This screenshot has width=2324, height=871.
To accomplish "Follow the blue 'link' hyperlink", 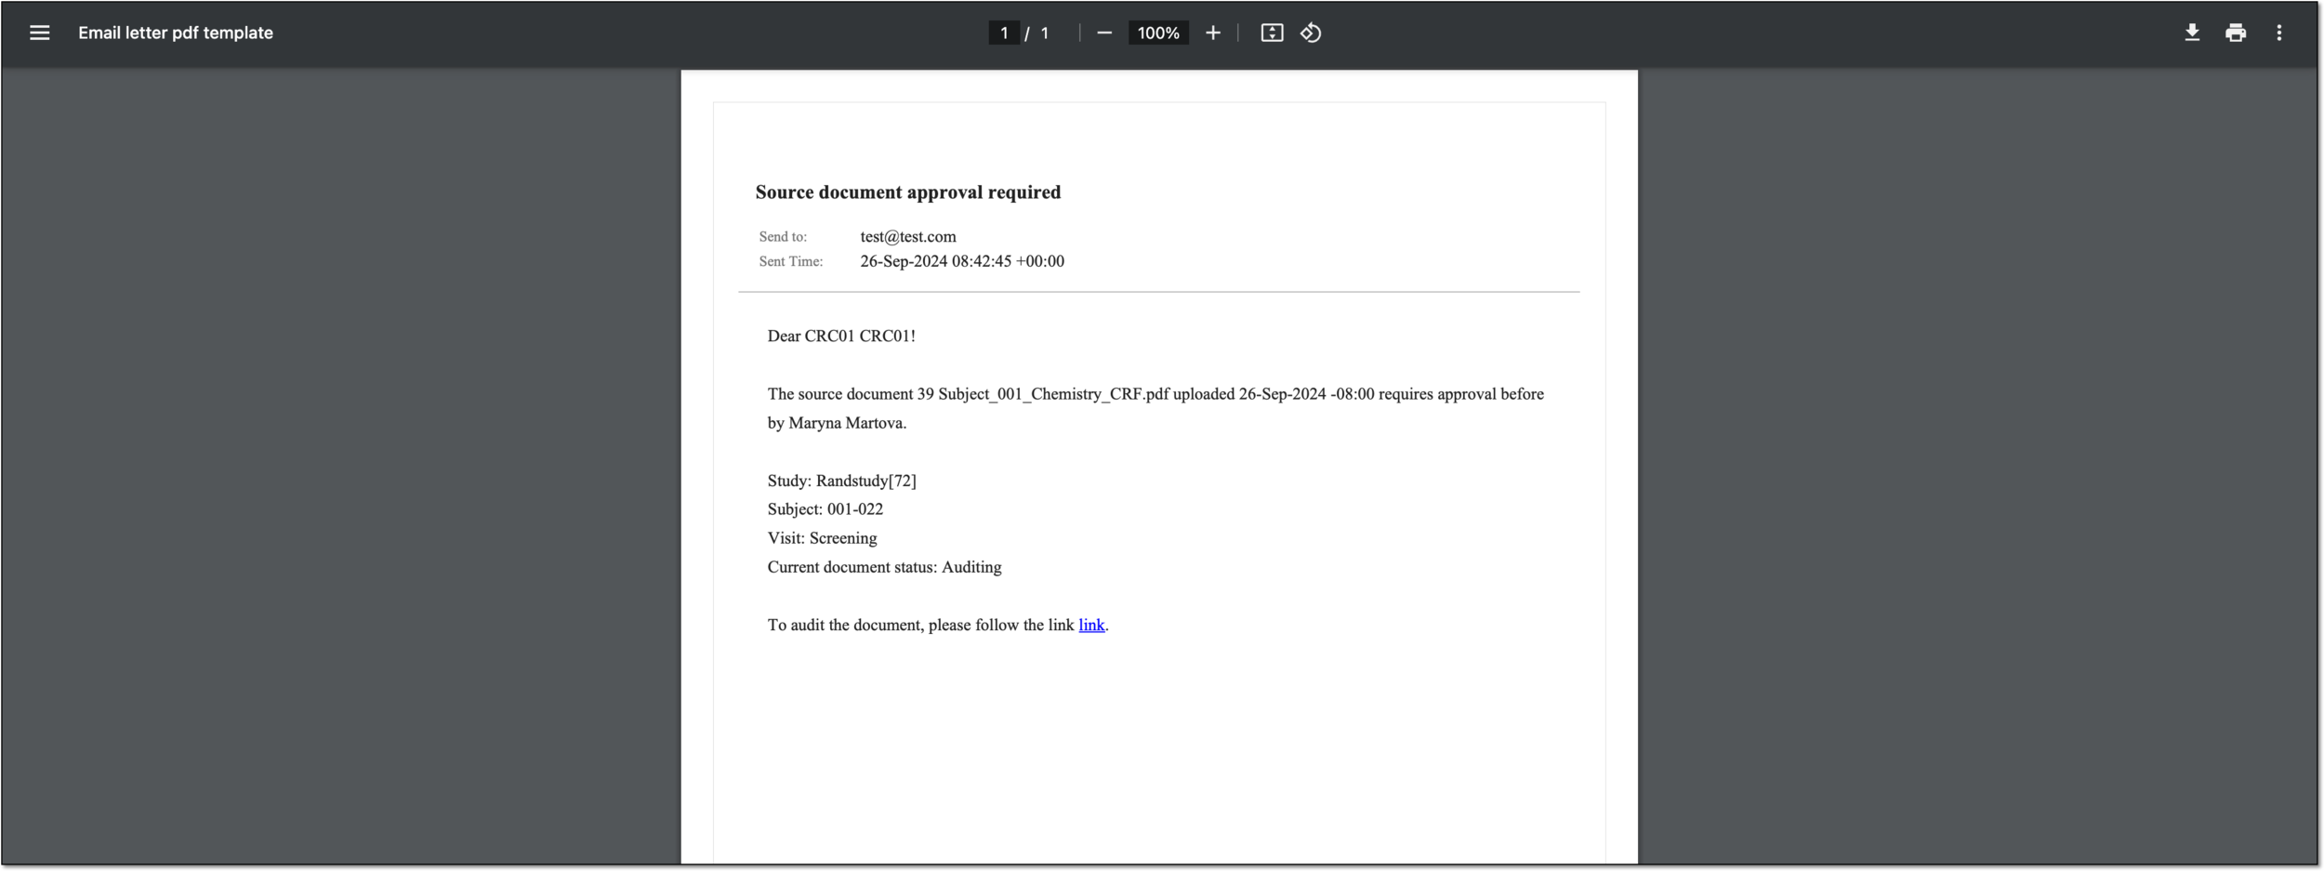I will 1091,625.
